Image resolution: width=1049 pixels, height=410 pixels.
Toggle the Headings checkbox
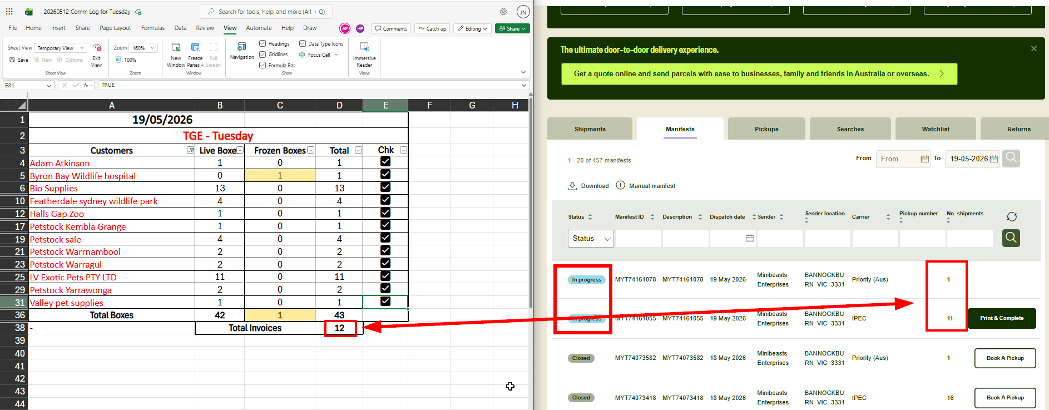click(x=263, y=43)
